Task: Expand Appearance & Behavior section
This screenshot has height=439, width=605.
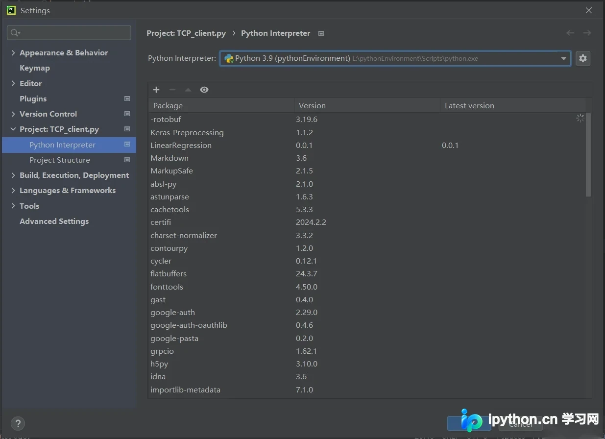Action: (13, 53)
